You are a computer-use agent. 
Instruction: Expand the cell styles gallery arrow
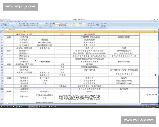(x=86, y=25)
